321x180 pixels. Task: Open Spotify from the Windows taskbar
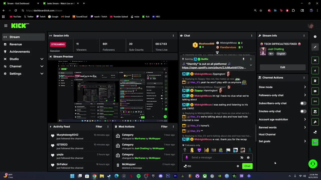click(x=139, y=176)
